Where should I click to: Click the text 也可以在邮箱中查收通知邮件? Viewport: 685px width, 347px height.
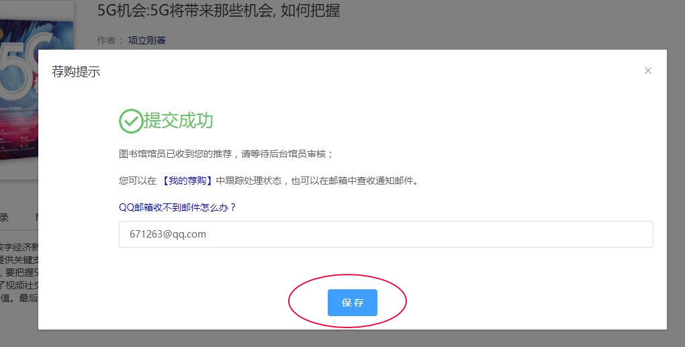tap(354, 181)
